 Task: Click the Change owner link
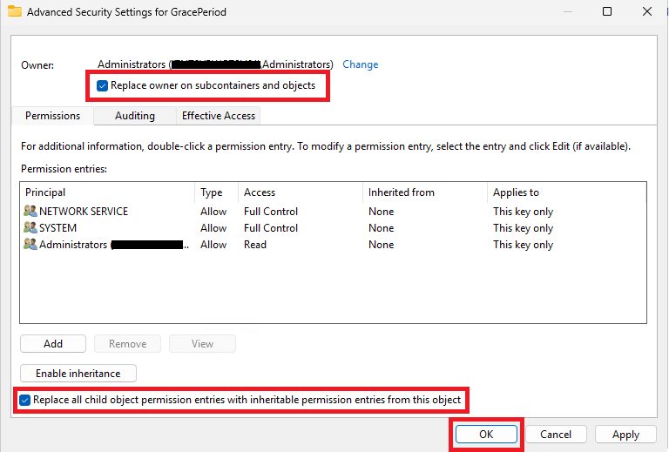[360, 64]
